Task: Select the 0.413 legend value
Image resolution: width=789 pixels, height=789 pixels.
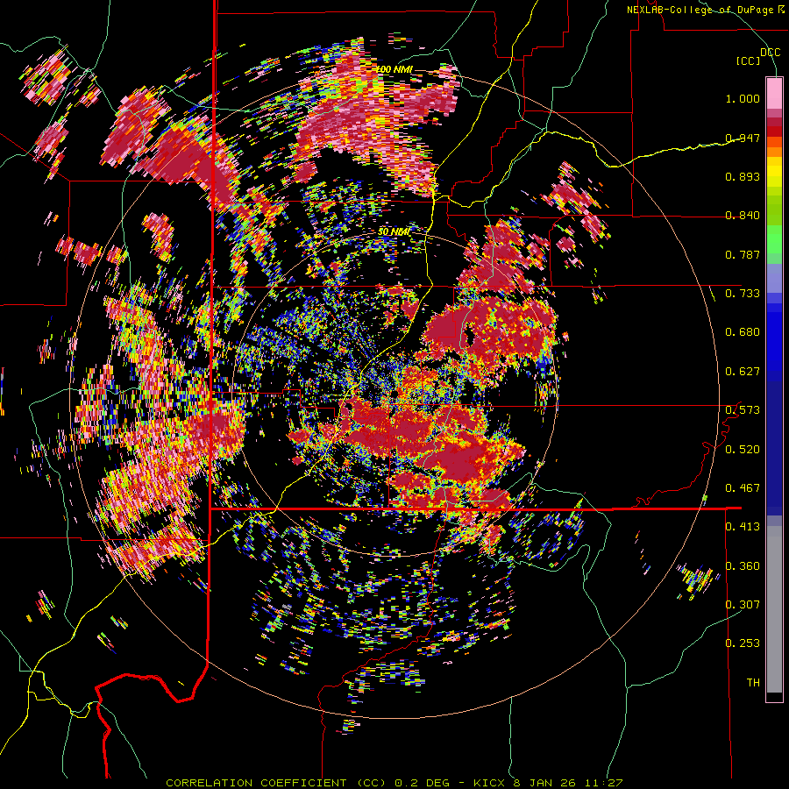Action: (x=743, y=527)
